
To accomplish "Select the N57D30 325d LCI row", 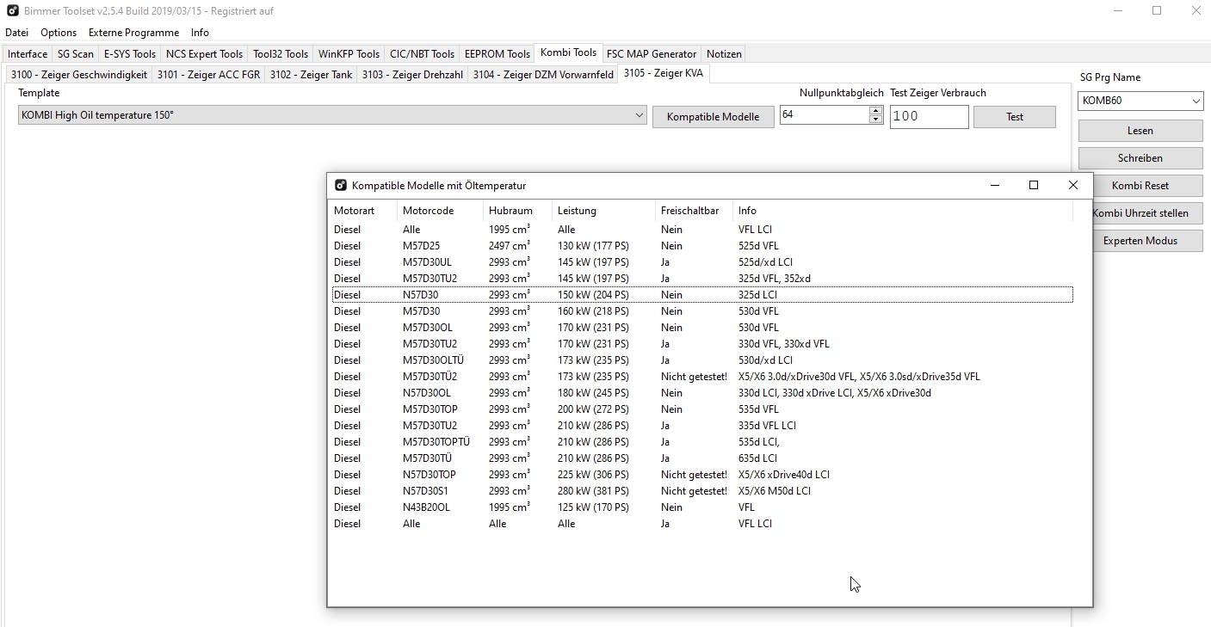I will coord(702,295).
